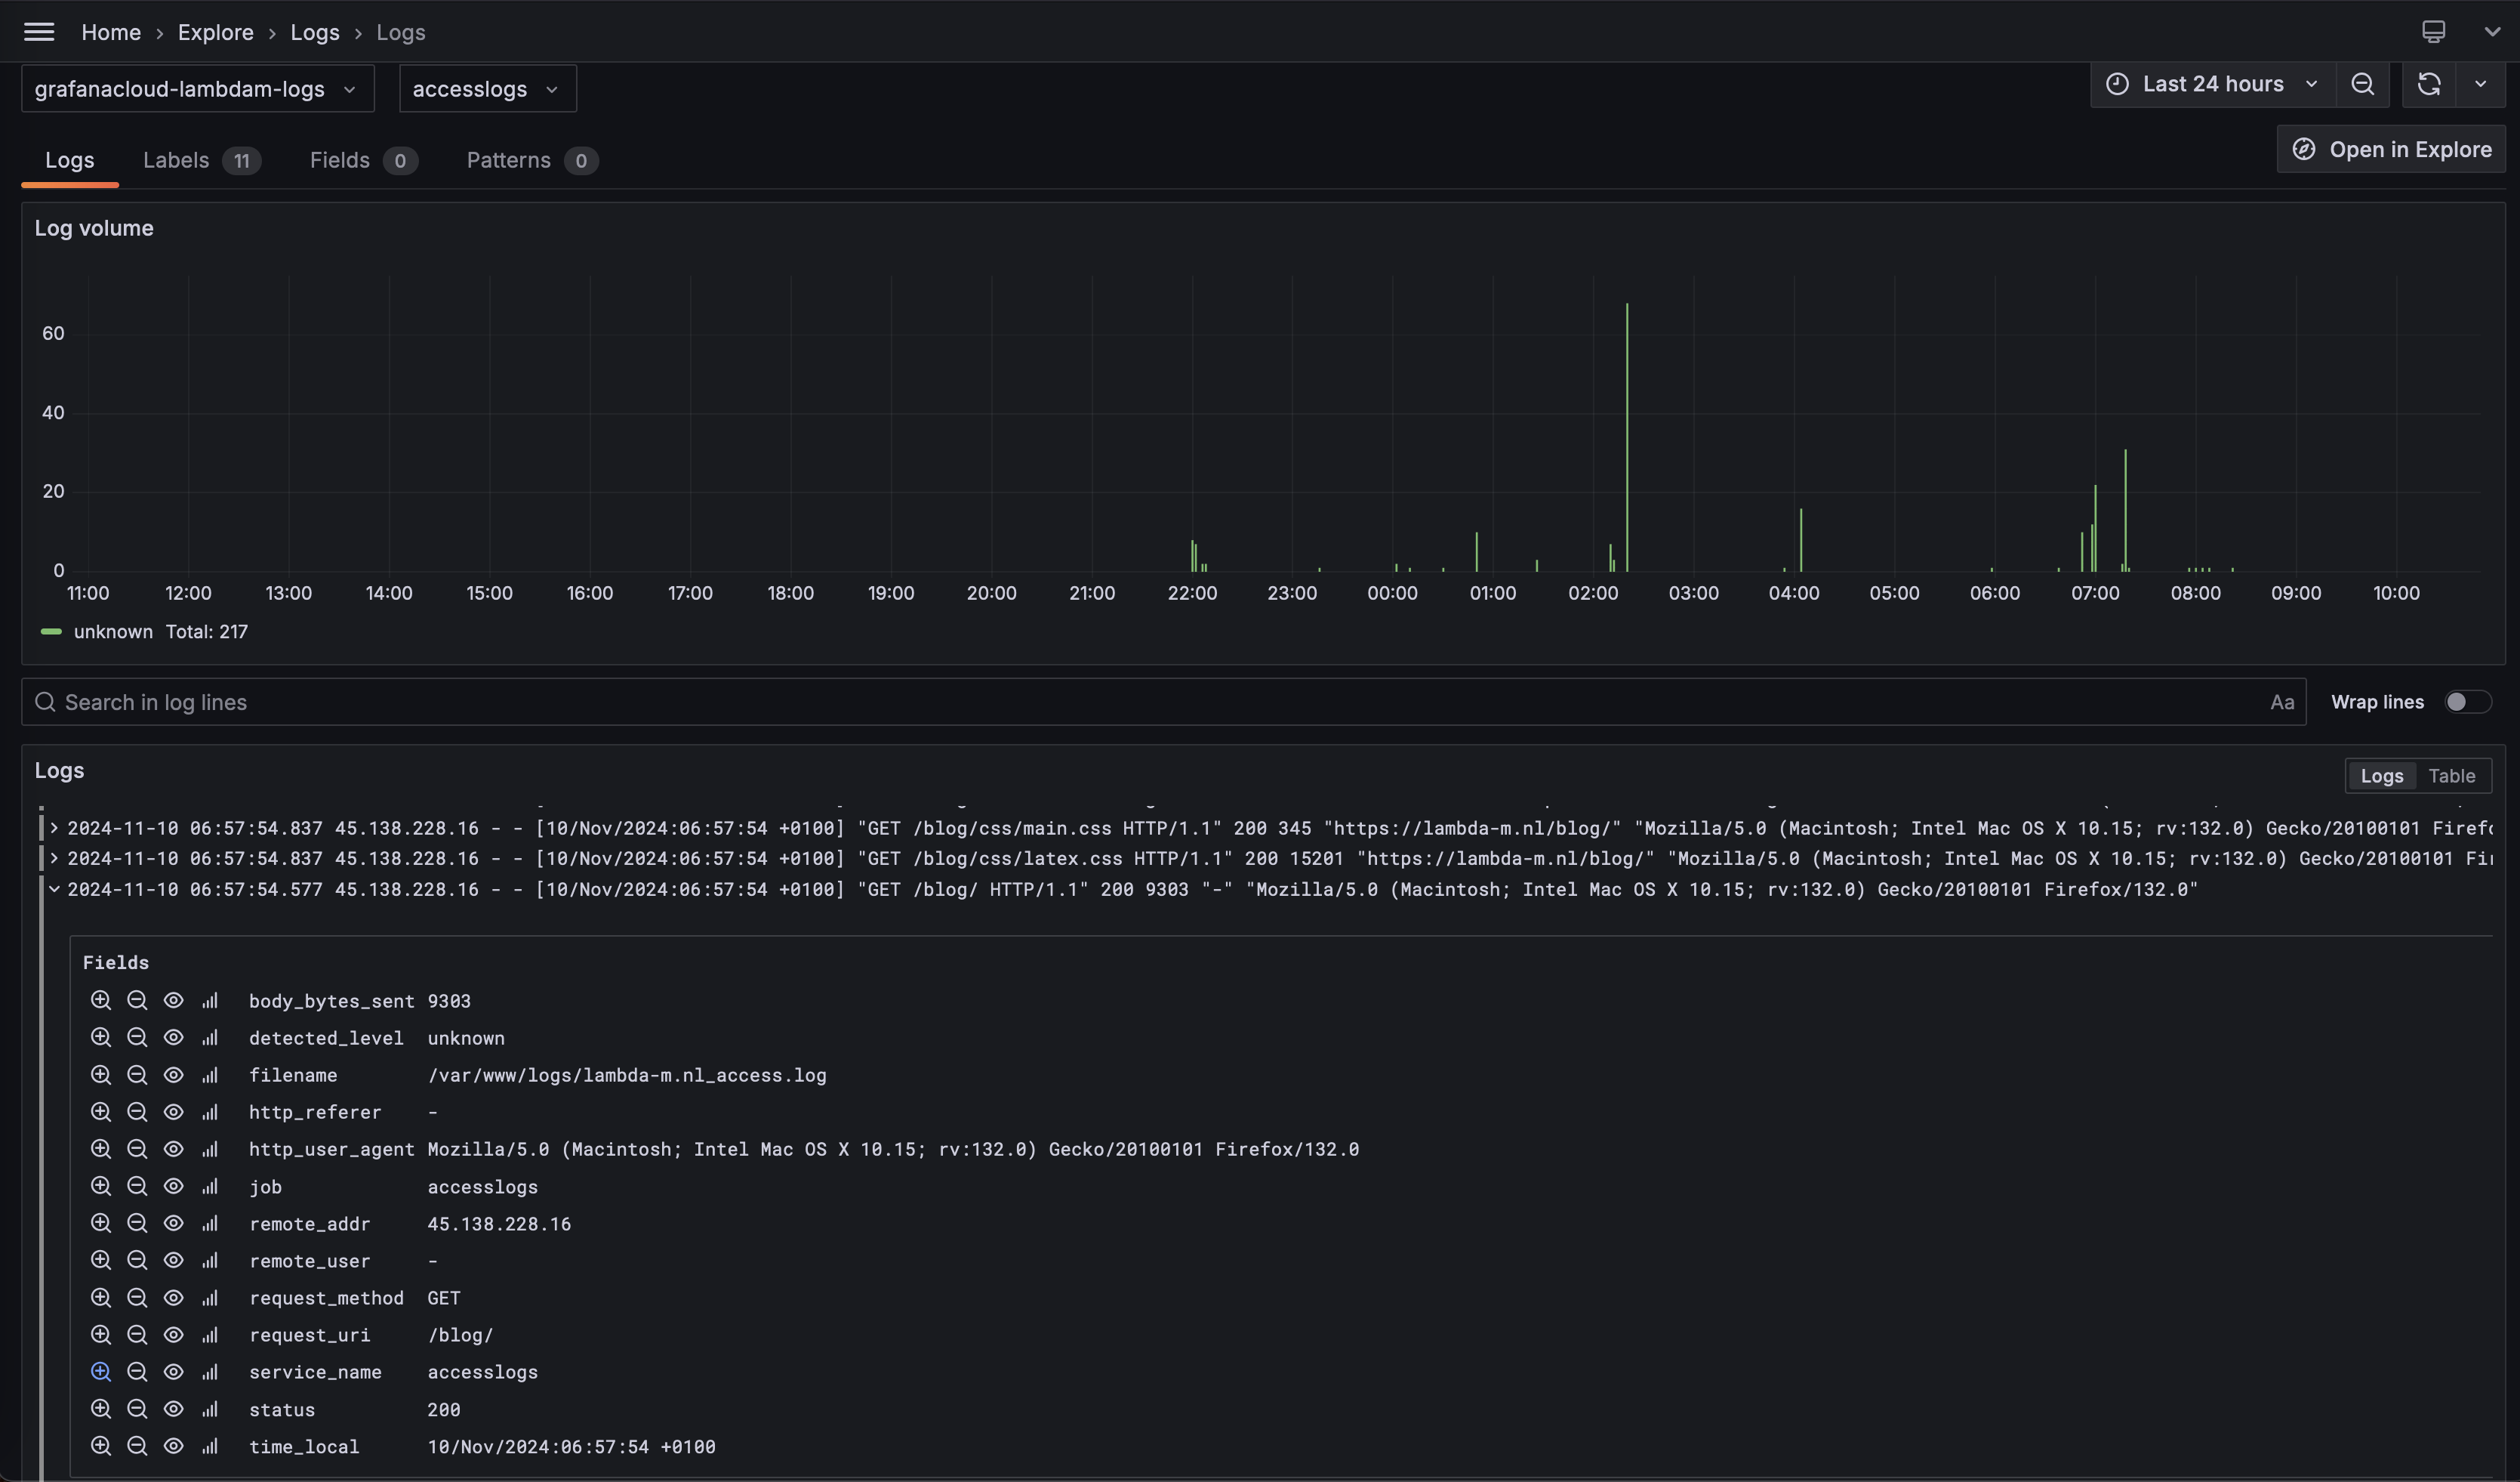Click filter-for icon on detected_level row
2520x1482 pixels.
coord(100,1038)
